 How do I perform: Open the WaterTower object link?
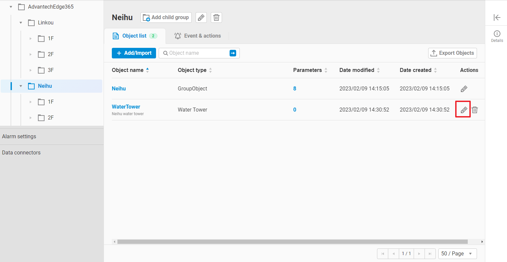[126, 107]
